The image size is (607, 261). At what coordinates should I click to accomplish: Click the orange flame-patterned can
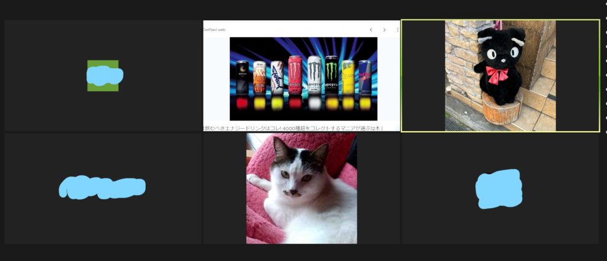click(259, 78)
